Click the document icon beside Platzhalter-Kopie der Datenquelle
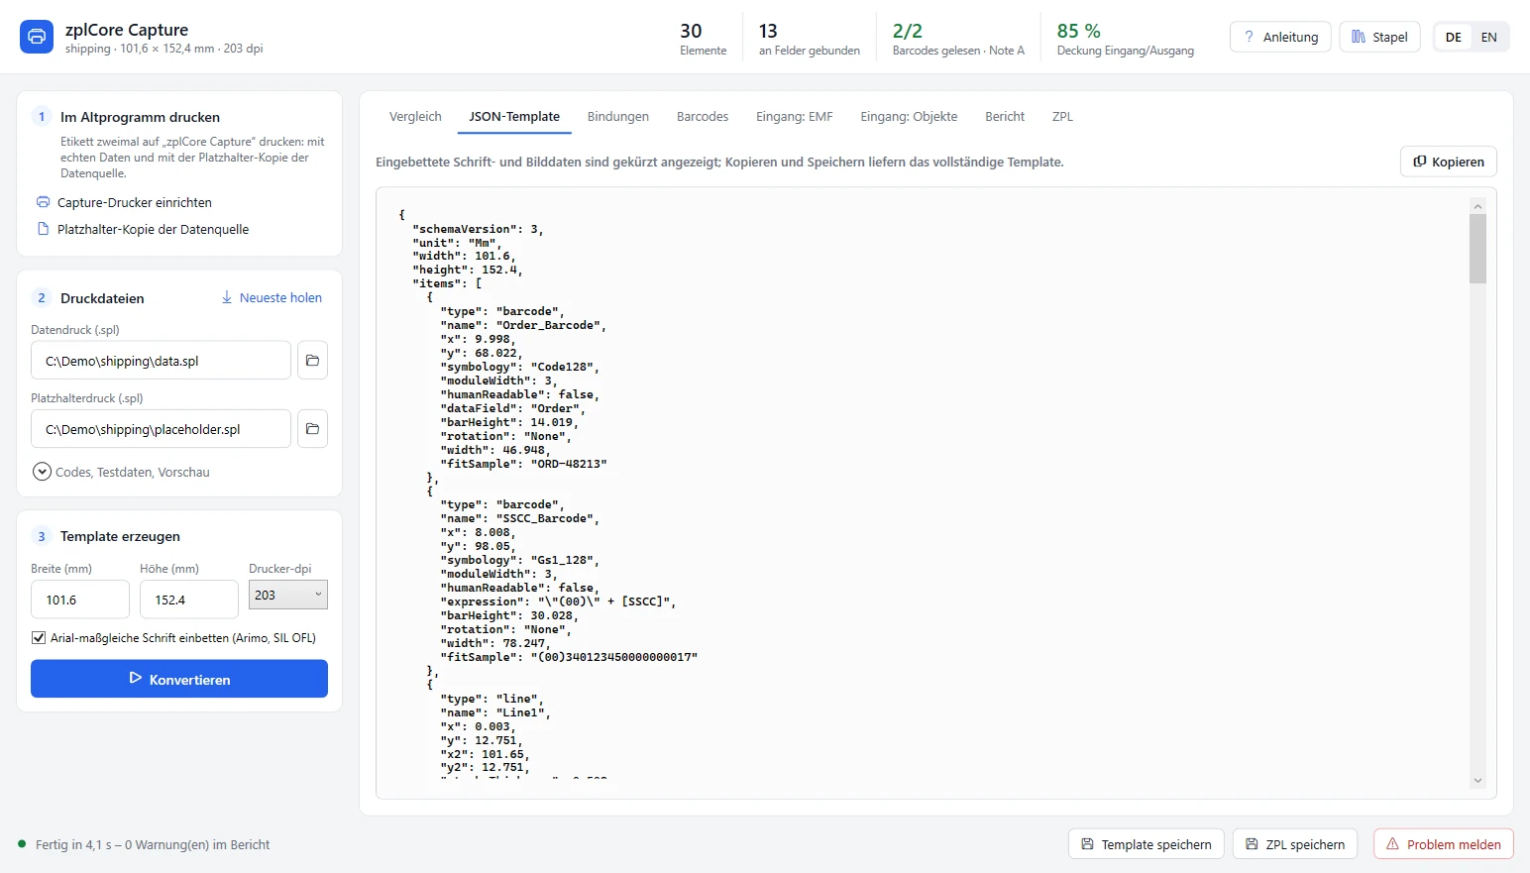Viewport: 1530px width, 873px height. tap(43, 229)
